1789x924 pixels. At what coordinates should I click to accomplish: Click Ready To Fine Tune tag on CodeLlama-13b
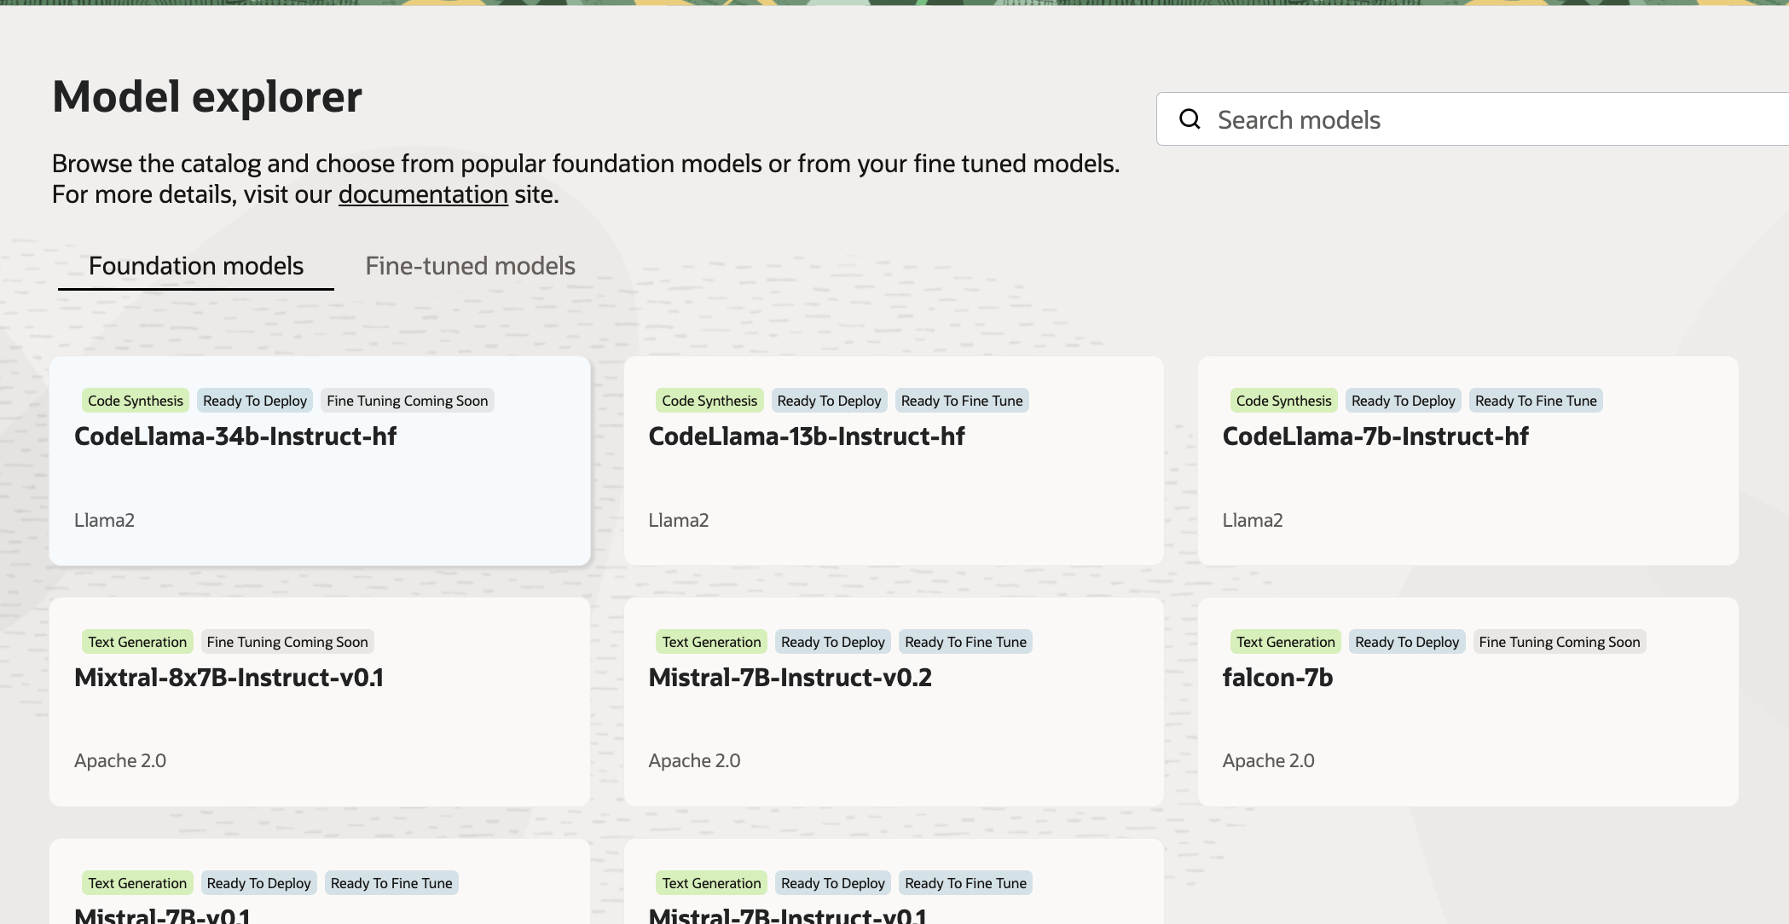click(x=961, y=401)
